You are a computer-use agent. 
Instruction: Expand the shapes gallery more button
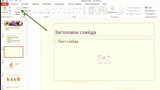click(106, 13)
